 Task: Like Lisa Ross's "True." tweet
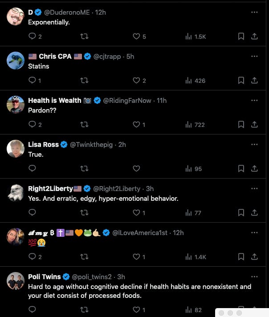click(x=137, y=169)
